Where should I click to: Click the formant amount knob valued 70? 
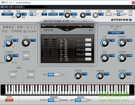click(x=122, y=76)
